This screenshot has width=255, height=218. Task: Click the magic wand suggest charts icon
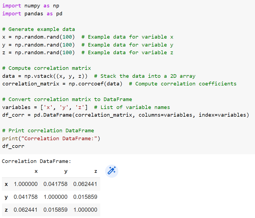(x=112, y=171)
